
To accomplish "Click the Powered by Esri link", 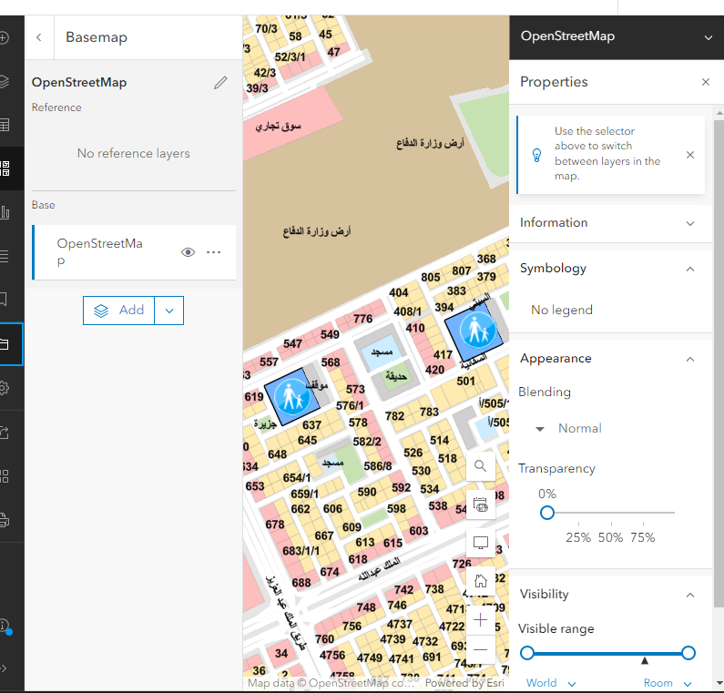I will tap(464, 683).
